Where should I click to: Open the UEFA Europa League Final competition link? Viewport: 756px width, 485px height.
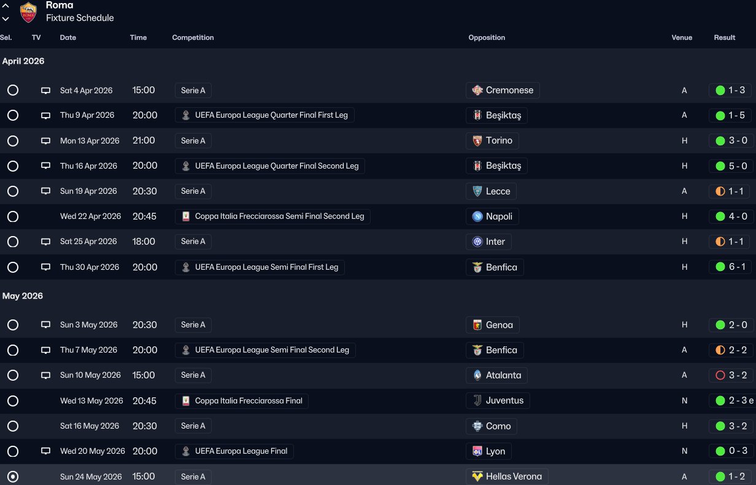pos(241,451)
